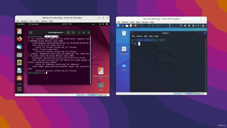Click Activities in the Ubuntu top bar
The width and height of the screenshot is (227, 128).
pyautogui.click(x=21, y=24)
